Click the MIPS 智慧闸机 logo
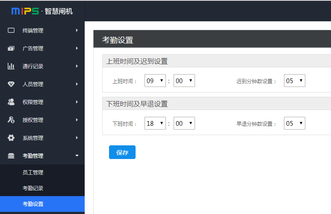This screenshot has width=331, height=214. [42, 11]
